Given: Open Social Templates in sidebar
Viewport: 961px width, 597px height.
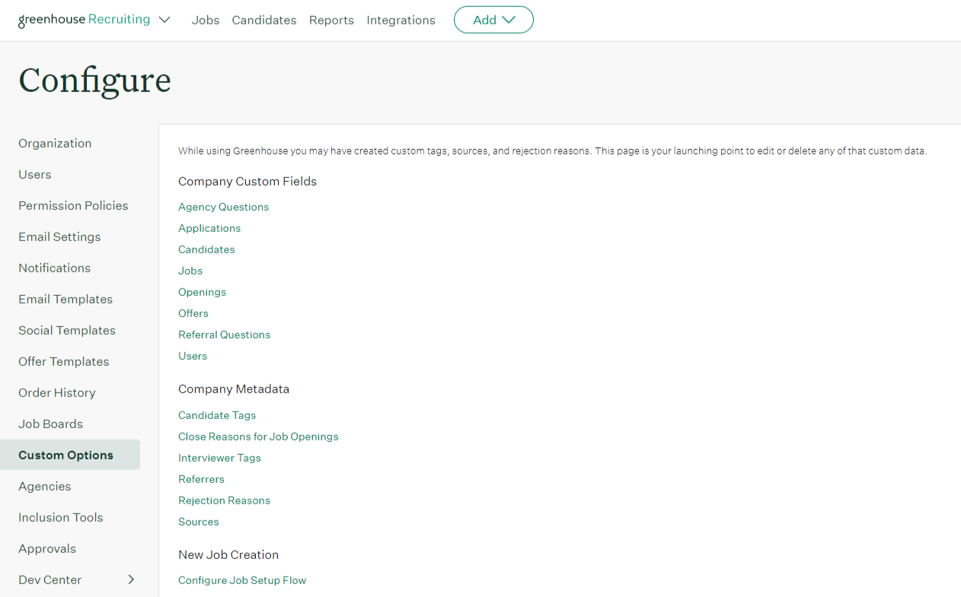Looking at the screenshot, I should tap(67, 330).
